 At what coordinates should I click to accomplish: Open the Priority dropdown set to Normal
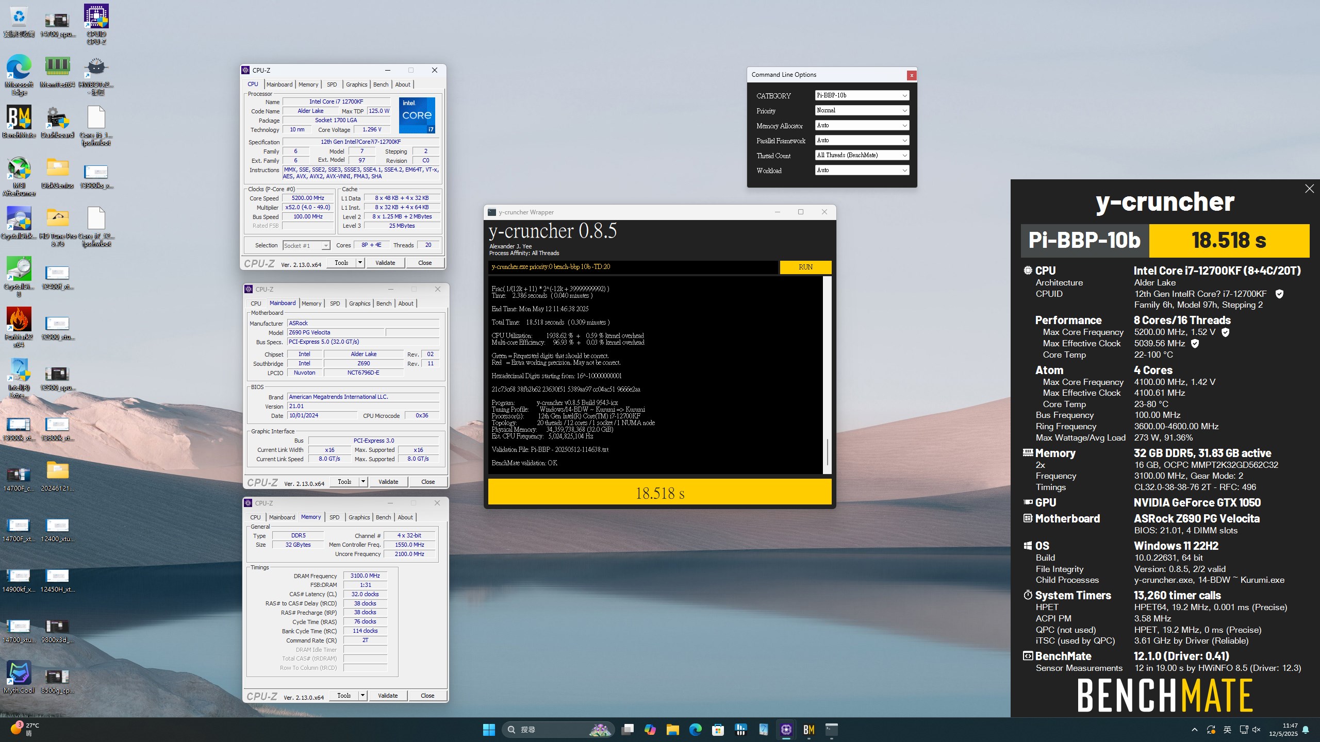[x=862, y=110]
